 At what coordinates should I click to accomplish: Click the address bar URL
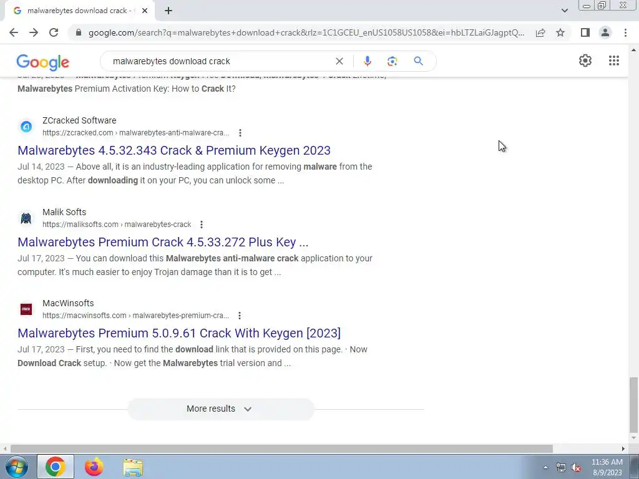pyautogui.click(x=306, y=32)
